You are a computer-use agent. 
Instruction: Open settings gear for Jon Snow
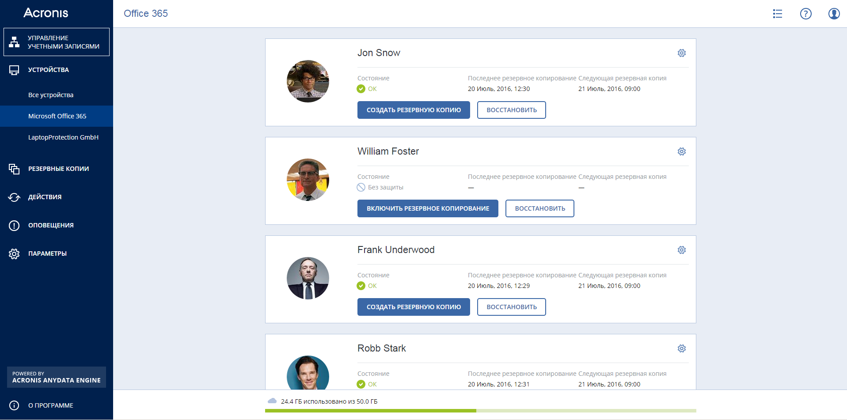tap(682, 53)
